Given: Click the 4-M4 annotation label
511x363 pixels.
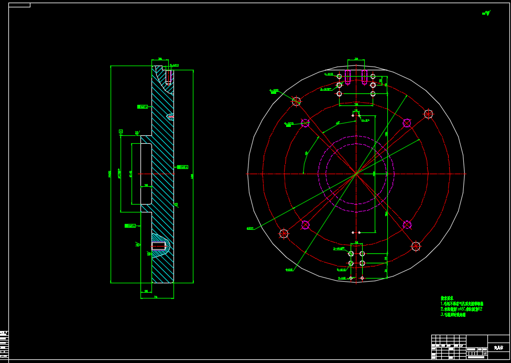Looking at the screenshot, I should pyautogui.click(x=365, y=120).
